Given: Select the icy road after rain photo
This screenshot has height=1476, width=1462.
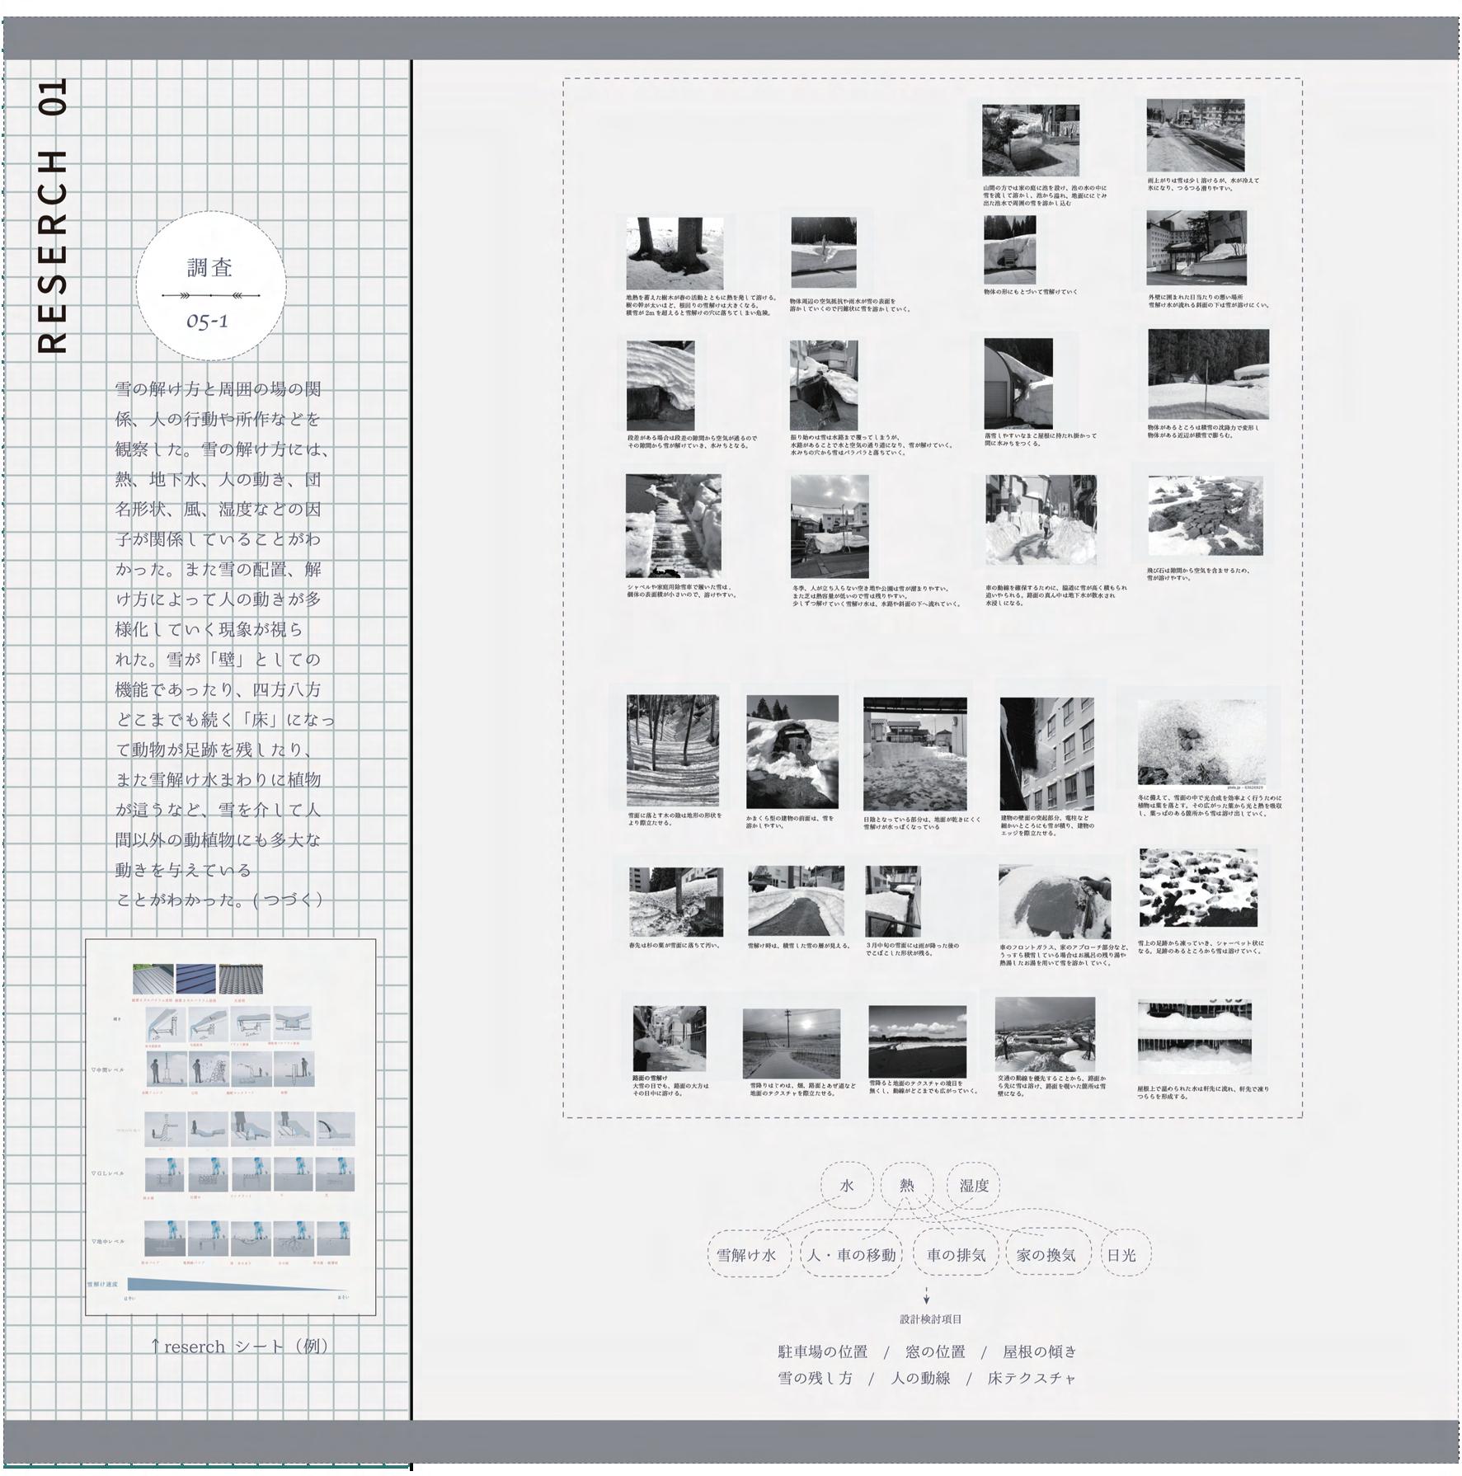Looking at the screenshot, I should coord(1195,135).
